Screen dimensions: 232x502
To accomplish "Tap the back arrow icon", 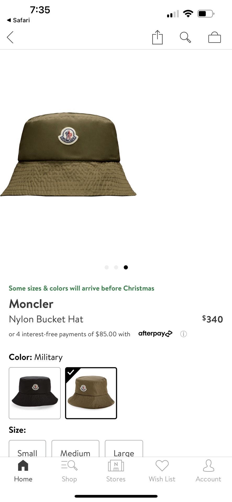I will point(10,37).
